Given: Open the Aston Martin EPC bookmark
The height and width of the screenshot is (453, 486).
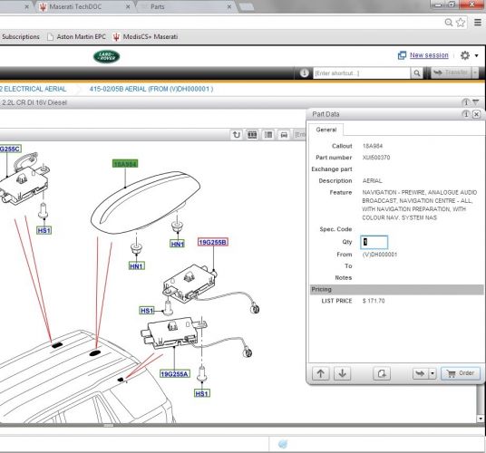Looking at the screenshot, I should click(76, 36).
